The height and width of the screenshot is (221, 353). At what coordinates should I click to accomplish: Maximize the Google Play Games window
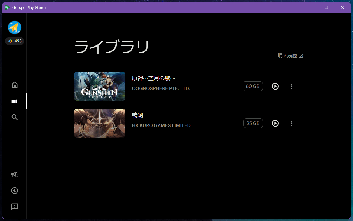click(326, 7)
